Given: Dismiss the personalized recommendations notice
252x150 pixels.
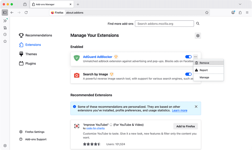Looking at the screenshot, I should (196, 107).
